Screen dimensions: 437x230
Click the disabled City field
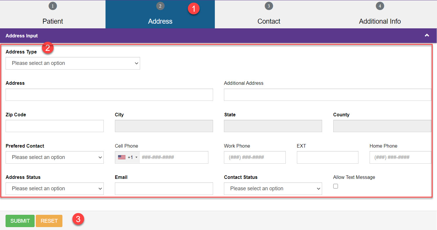(164, 126)
